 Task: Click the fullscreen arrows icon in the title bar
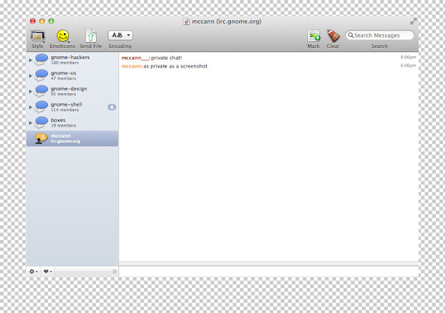click(414, 21)
